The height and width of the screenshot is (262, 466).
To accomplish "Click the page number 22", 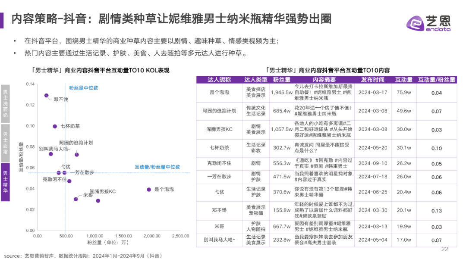I will pos(445,249).
